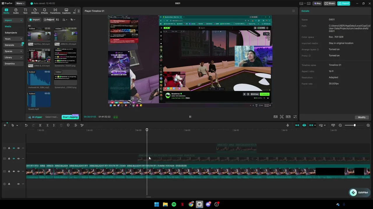Open the Stickers tab
Screen dimensions: 373x209
pos(35,11)
